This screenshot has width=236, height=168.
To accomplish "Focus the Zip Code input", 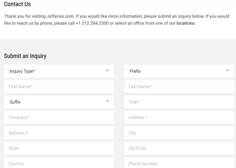I will pyautogui.click(x=179, y=148).
